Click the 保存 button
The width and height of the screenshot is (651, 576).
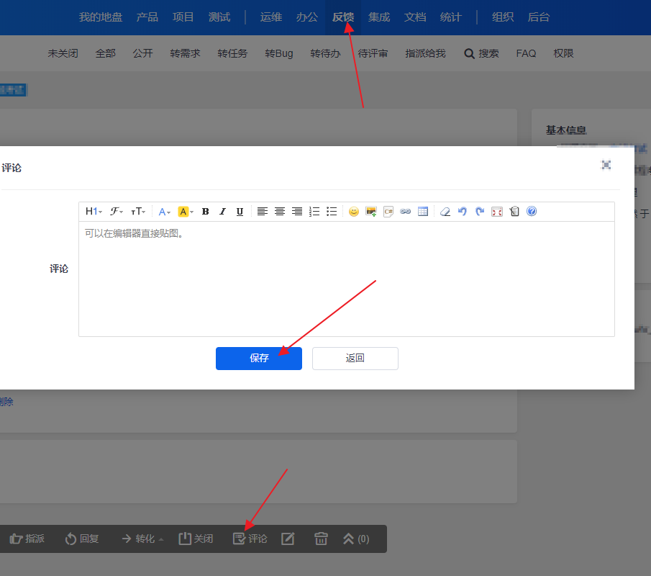tap(259, 358)
